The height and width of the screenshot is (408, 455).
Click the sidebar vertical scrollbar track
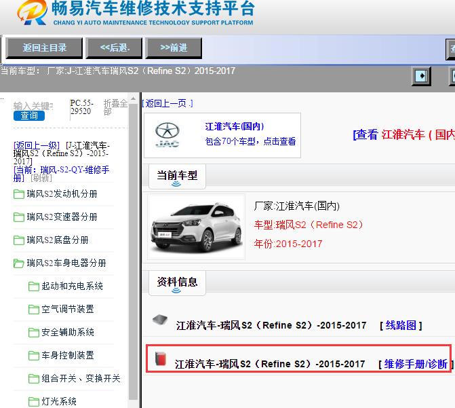pos(133,251)
